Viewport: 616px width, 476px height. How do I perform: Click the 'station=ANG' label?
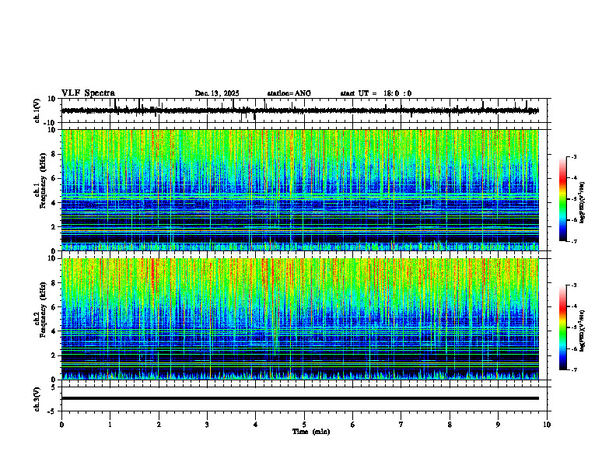289,93
